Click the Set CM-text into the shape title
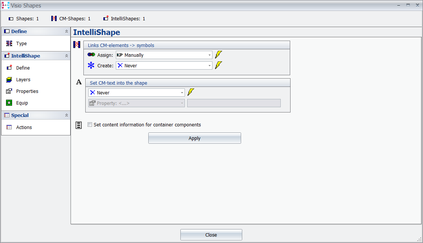 [x=118, y=83]
